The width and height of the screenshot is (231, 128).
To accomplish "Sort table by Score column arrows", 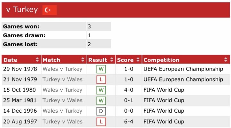I will click(138, 60).
